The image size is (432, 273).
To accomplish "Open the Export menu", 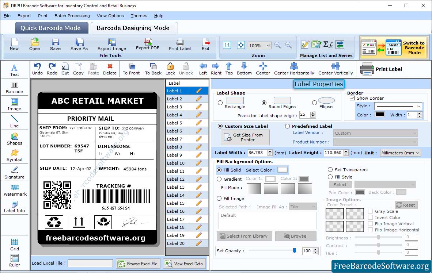I will pyautogui.click(x=24, y=16).
